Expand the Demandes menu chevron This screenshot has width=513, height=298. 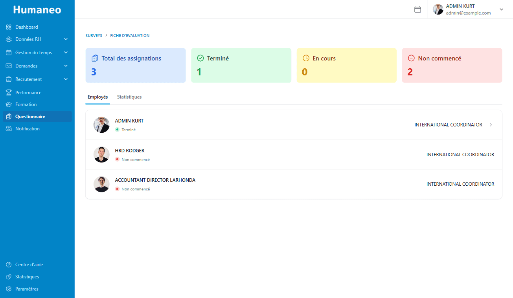66,66
